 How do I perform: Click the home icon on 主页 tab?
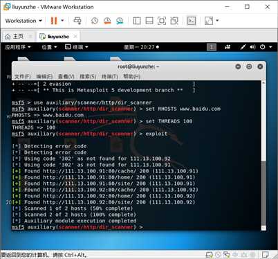8,37
